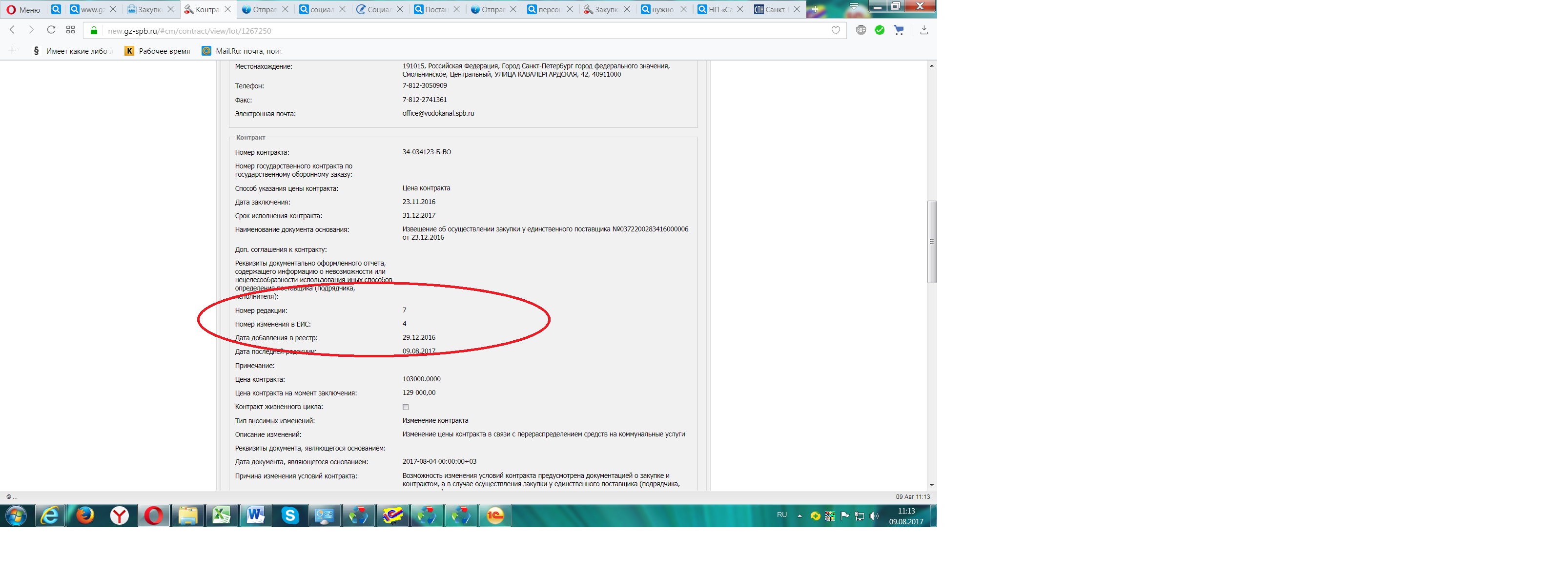This screenshot has width=1558, height=578.
Task: Go back to the previous page
Action: tap(12, 30)
